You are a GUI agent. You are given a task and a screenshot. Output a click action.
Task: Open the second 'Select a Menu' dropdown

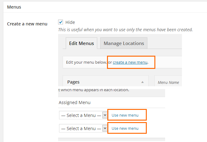pos(81,128)
